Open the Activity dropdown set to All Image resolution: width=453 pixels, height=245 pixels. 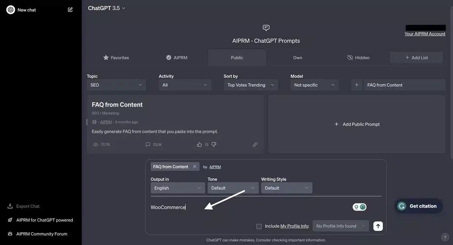(x=185, y=85)
